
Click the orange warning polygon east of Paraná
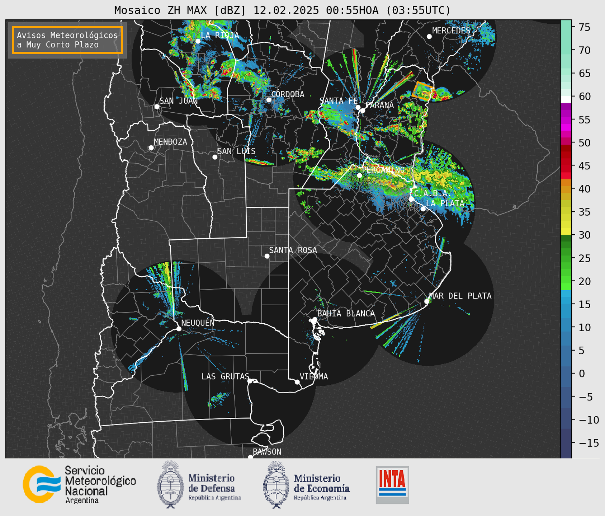click(423, 91)
